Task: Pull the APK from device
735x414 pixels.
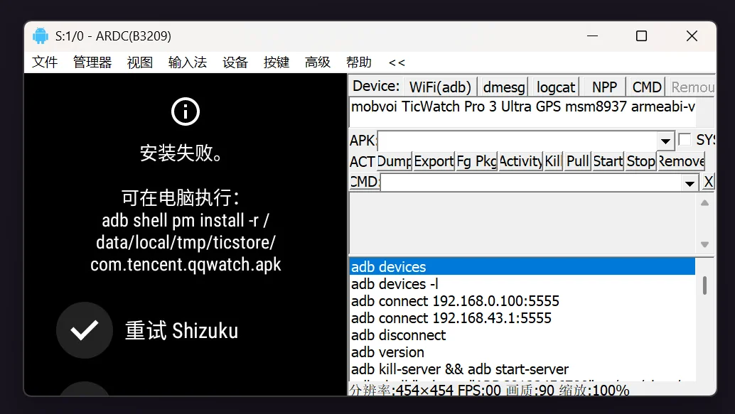Action: [x=576, y=161]
